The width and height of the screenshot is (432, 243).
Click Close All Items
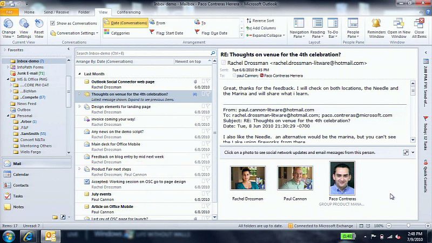point(419,29)
